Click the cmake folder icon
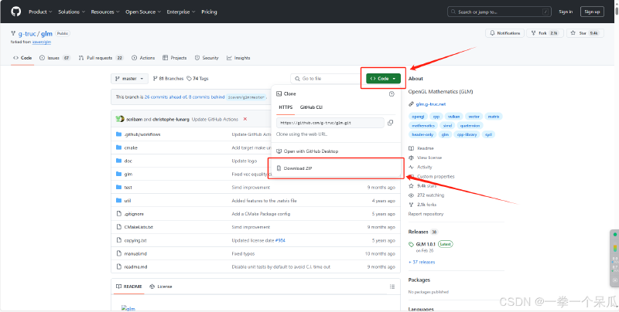 coord(119,148)
